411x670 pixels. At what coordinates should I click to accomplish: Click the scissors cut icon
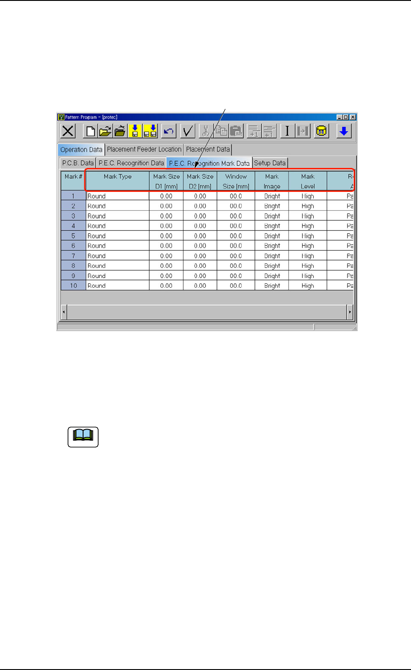tap(206, 131)
